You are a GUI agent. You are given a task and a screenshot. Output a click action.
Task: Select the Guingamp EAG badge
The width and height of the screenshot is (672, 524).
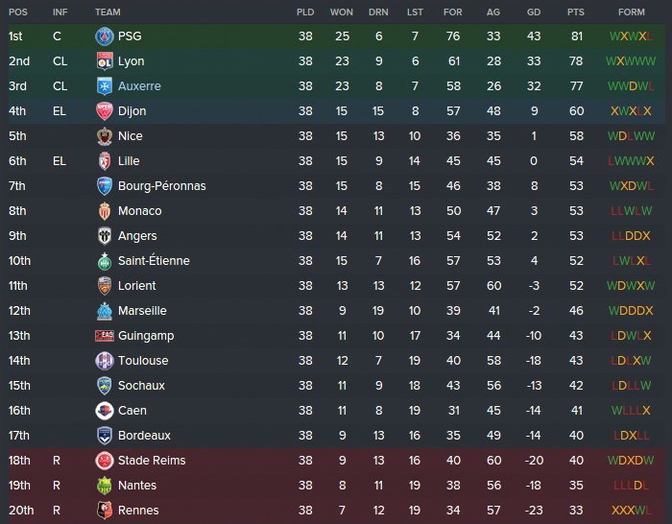pos(104,336)
